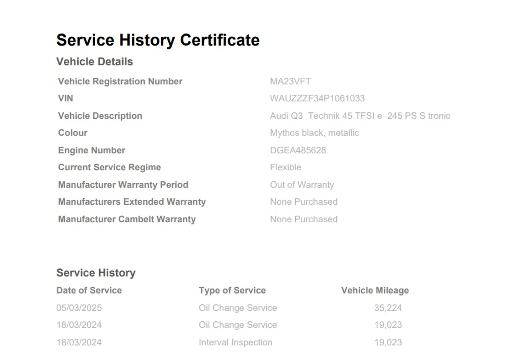Click the Vehicle Registration Number label
Viewport: 532px width, 354px height.
coord(120,81)
